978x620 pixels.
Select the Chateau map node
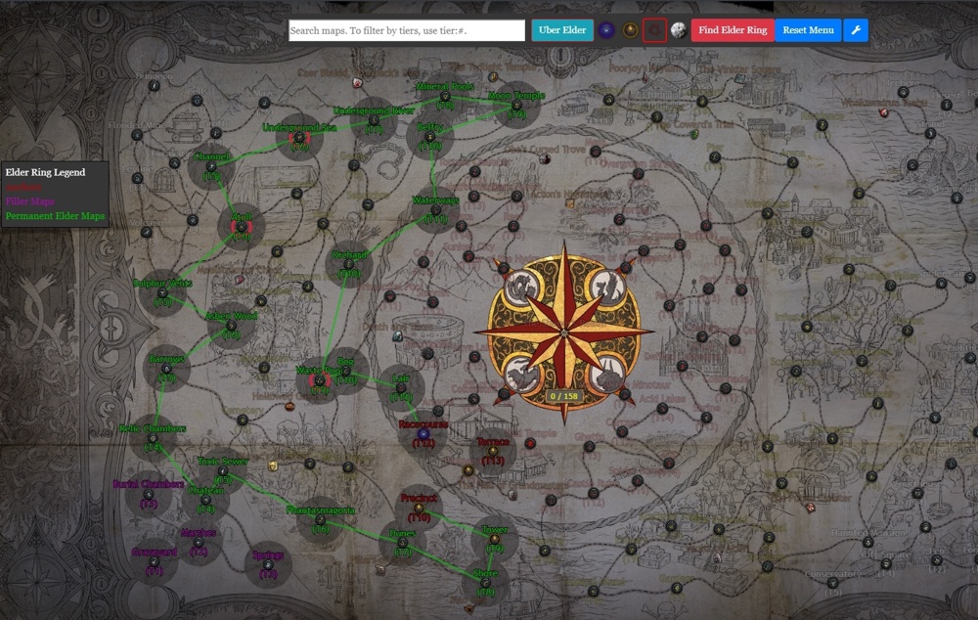(x=205, y=501)
